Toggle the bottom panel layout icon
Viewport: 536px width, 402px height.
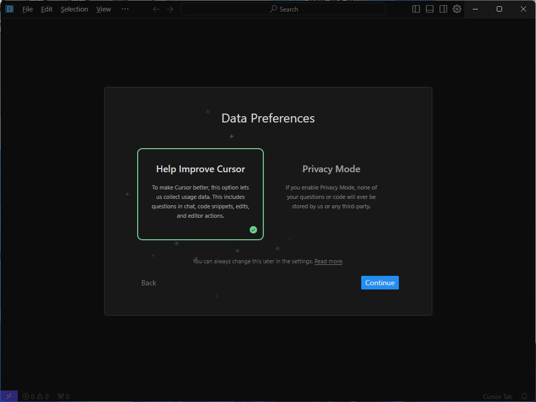pos(430,9)
